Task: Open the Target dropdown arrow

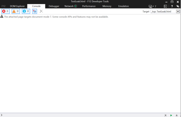Action: (x=178, y=11)
